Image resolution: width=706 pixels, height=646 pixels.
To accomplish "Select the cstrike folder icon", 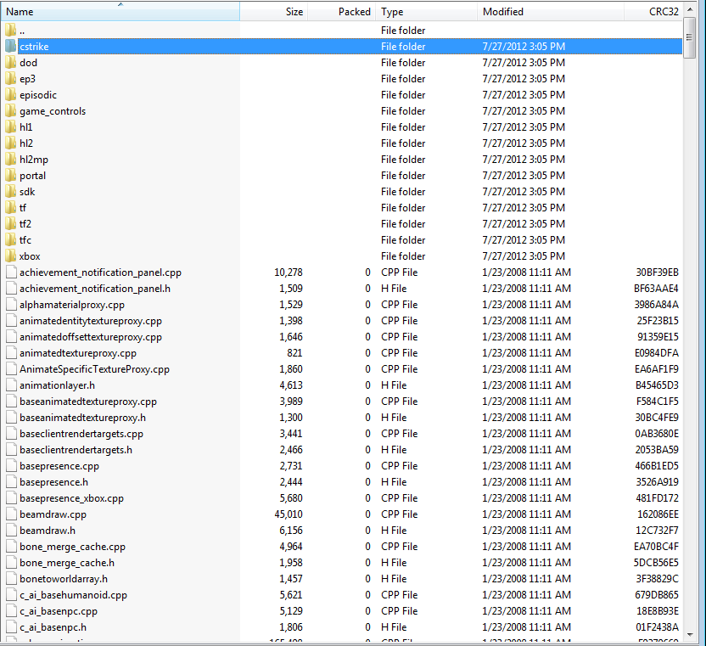I will (x=11, y=47).
